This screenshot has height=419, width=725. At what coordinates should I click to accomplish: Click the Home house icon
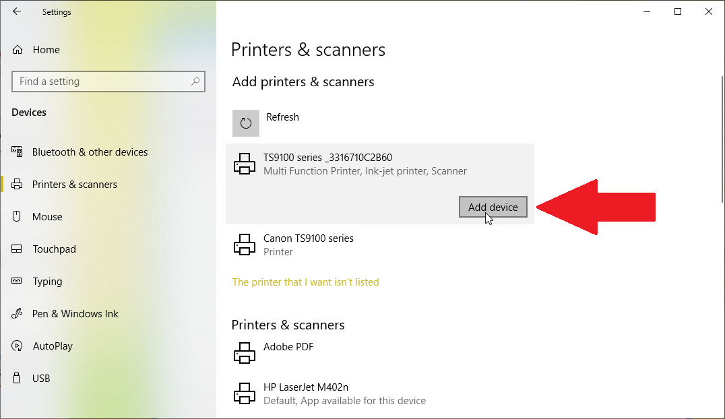click(18, 49)
